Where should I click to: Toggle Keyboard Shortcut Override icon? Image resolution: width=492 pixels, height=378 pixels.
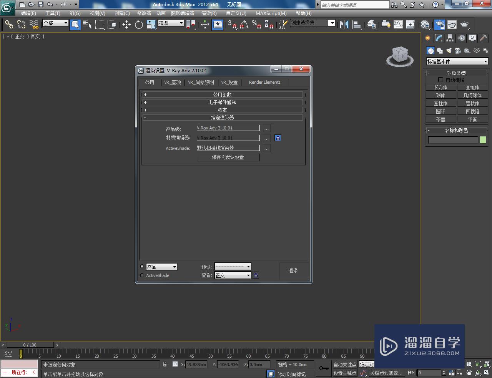(218, 25)
